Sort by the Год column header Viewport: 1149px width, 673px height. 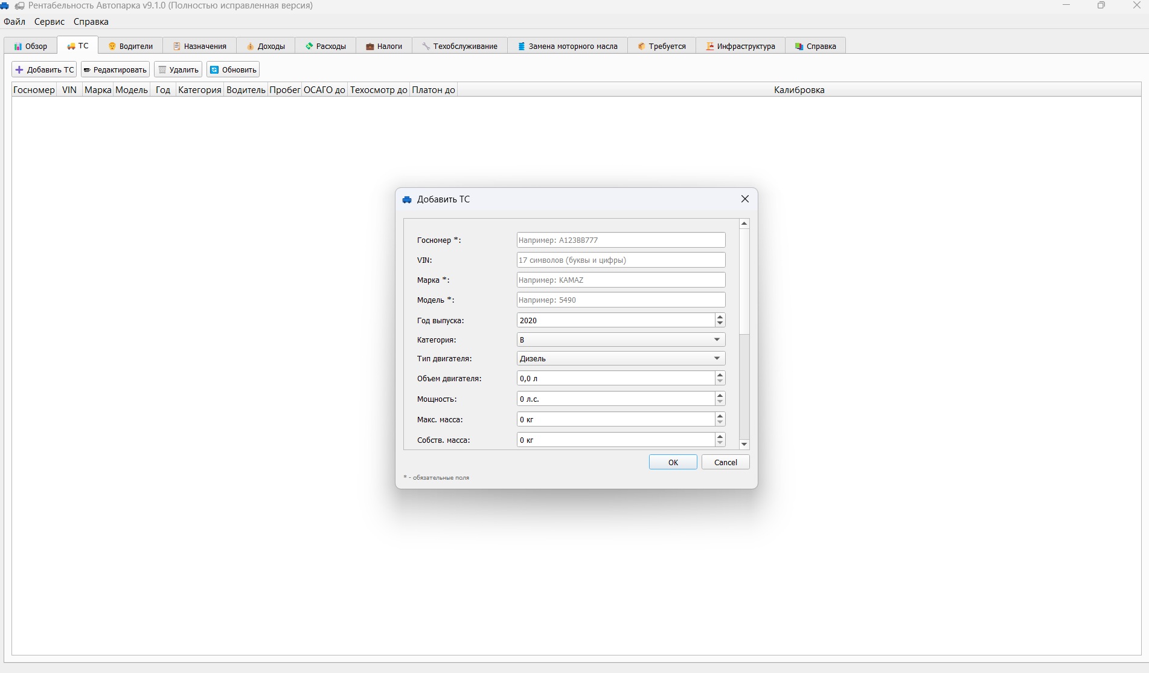163,89
